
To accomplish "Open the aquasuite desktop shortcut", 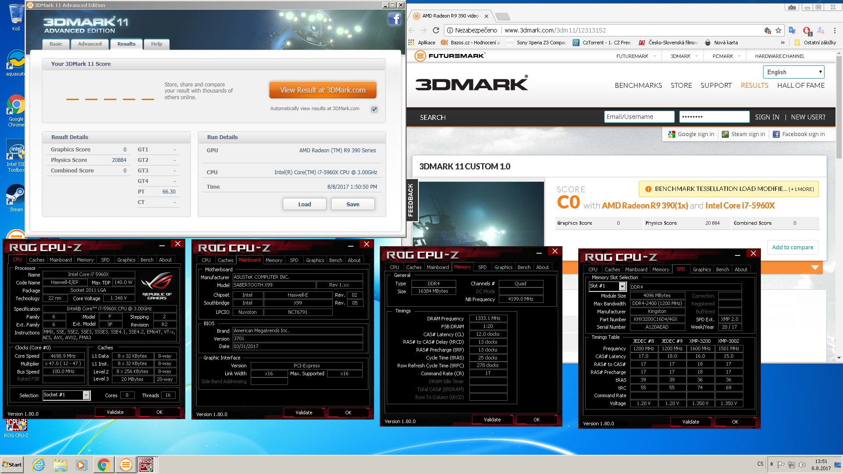I will (x=16, y=64).
